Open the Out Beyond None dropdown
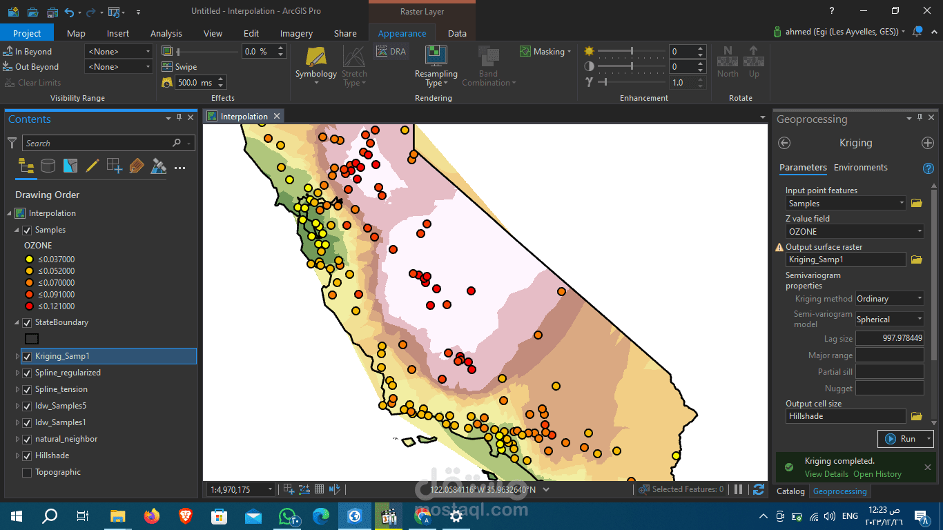The image size is (943, 530). (118, 67)
